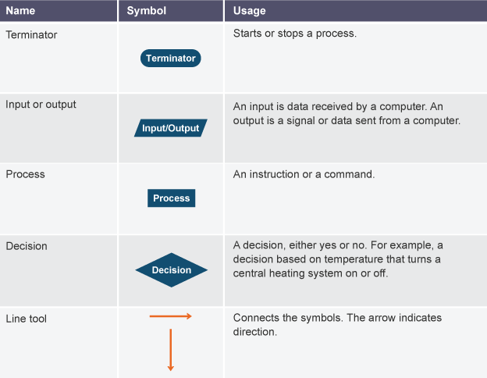Select the Input or output name cell

pyautogui.click(x=59, y=128)
